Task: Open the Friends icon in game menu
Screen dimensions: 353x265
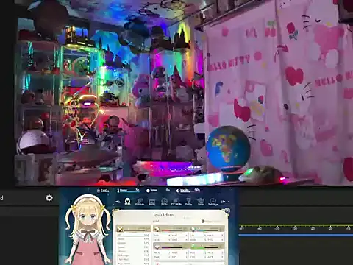Action: pos(140,202)
